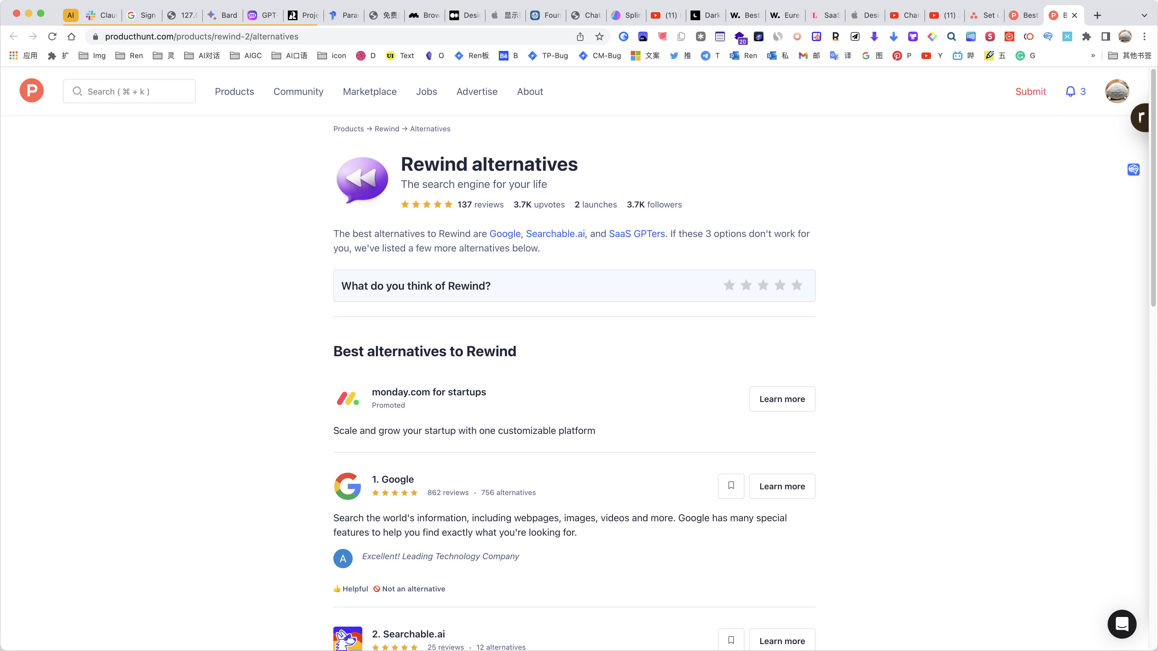This screenshot has height=651, width=1158.
Task: Expand the tab search dropdown arrow
Action: [1144, 15]
